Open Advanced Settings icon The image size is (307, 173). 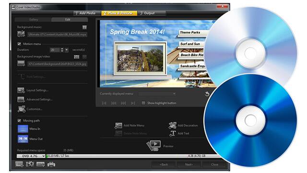21,99
